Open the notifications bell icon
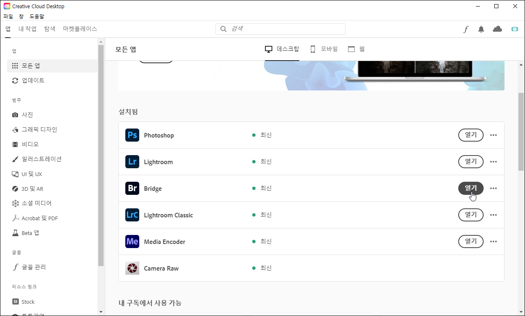 pos(481,29)
